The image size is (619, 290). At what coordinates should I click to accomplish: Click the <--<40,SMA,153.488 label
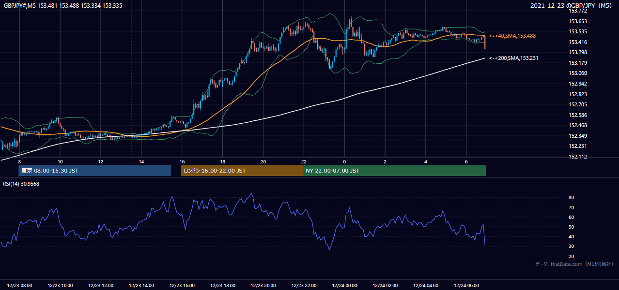pos(512,36)
